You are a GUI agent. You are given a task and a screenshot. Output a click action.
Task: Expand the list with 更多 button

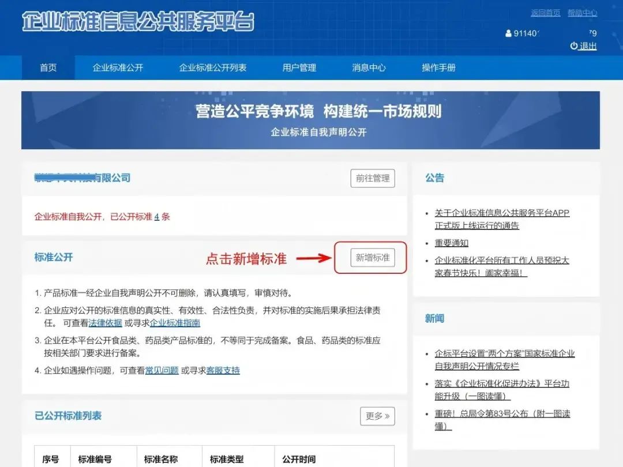pos(377,416)
